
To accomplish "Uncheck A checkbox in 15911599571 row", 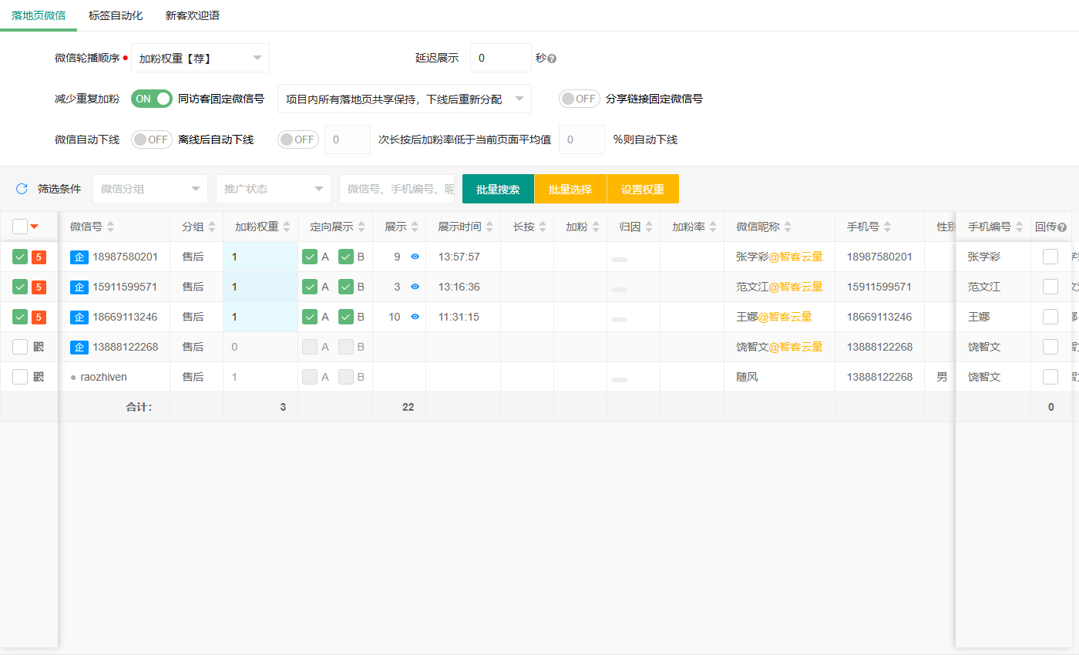I will (310, 287).
